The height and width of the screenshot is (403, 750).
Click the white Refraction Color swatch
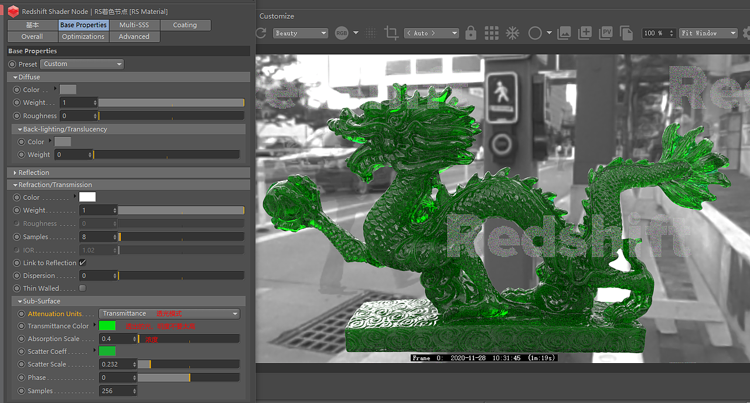[87, 197]
